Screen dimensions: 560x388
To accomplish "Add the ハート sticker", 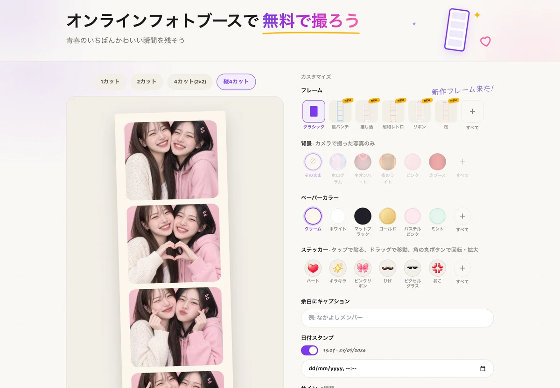I will pos(313,268).
